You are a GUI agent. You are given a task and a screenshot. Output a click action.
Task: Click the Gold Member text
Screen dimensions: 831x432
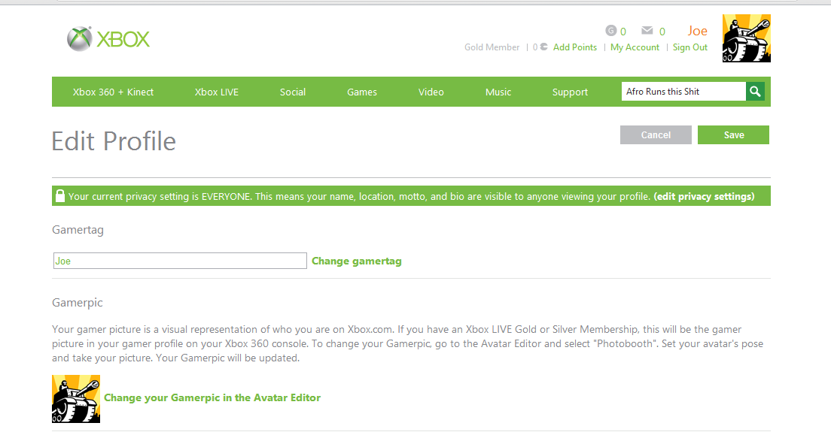[x=492, y=47]
